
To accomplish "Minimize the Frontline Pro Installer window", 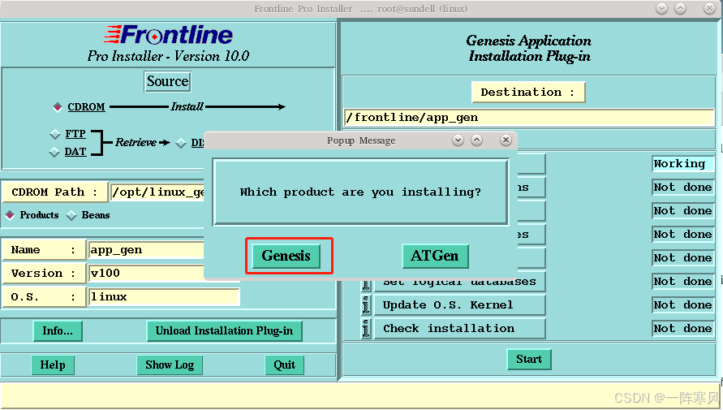I will click(661, 9).
